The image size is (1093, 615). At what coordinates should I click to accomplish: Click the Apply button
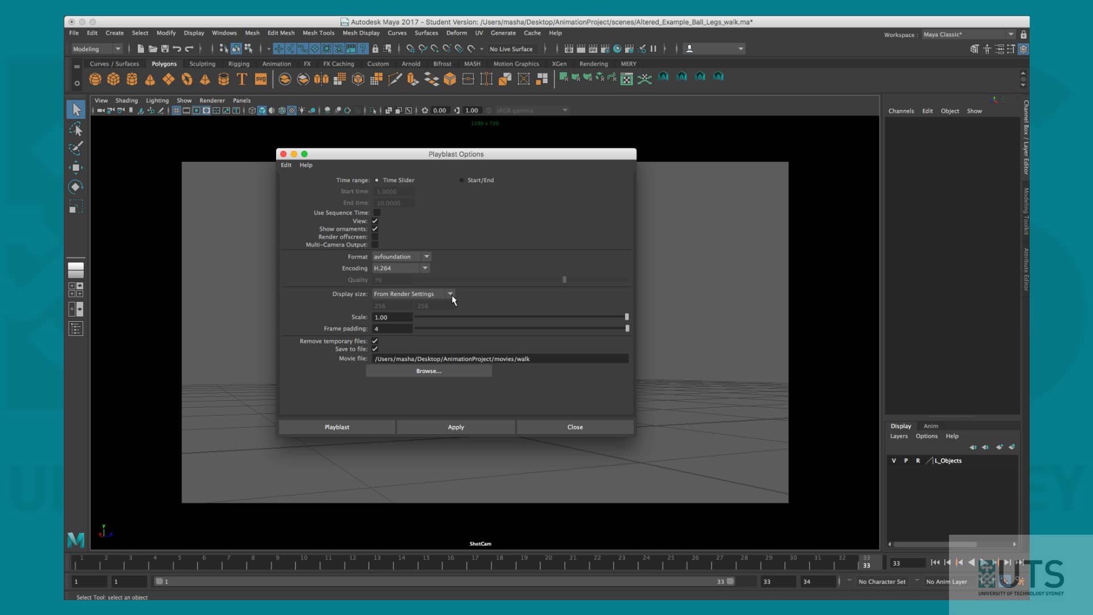click(456, 427)
